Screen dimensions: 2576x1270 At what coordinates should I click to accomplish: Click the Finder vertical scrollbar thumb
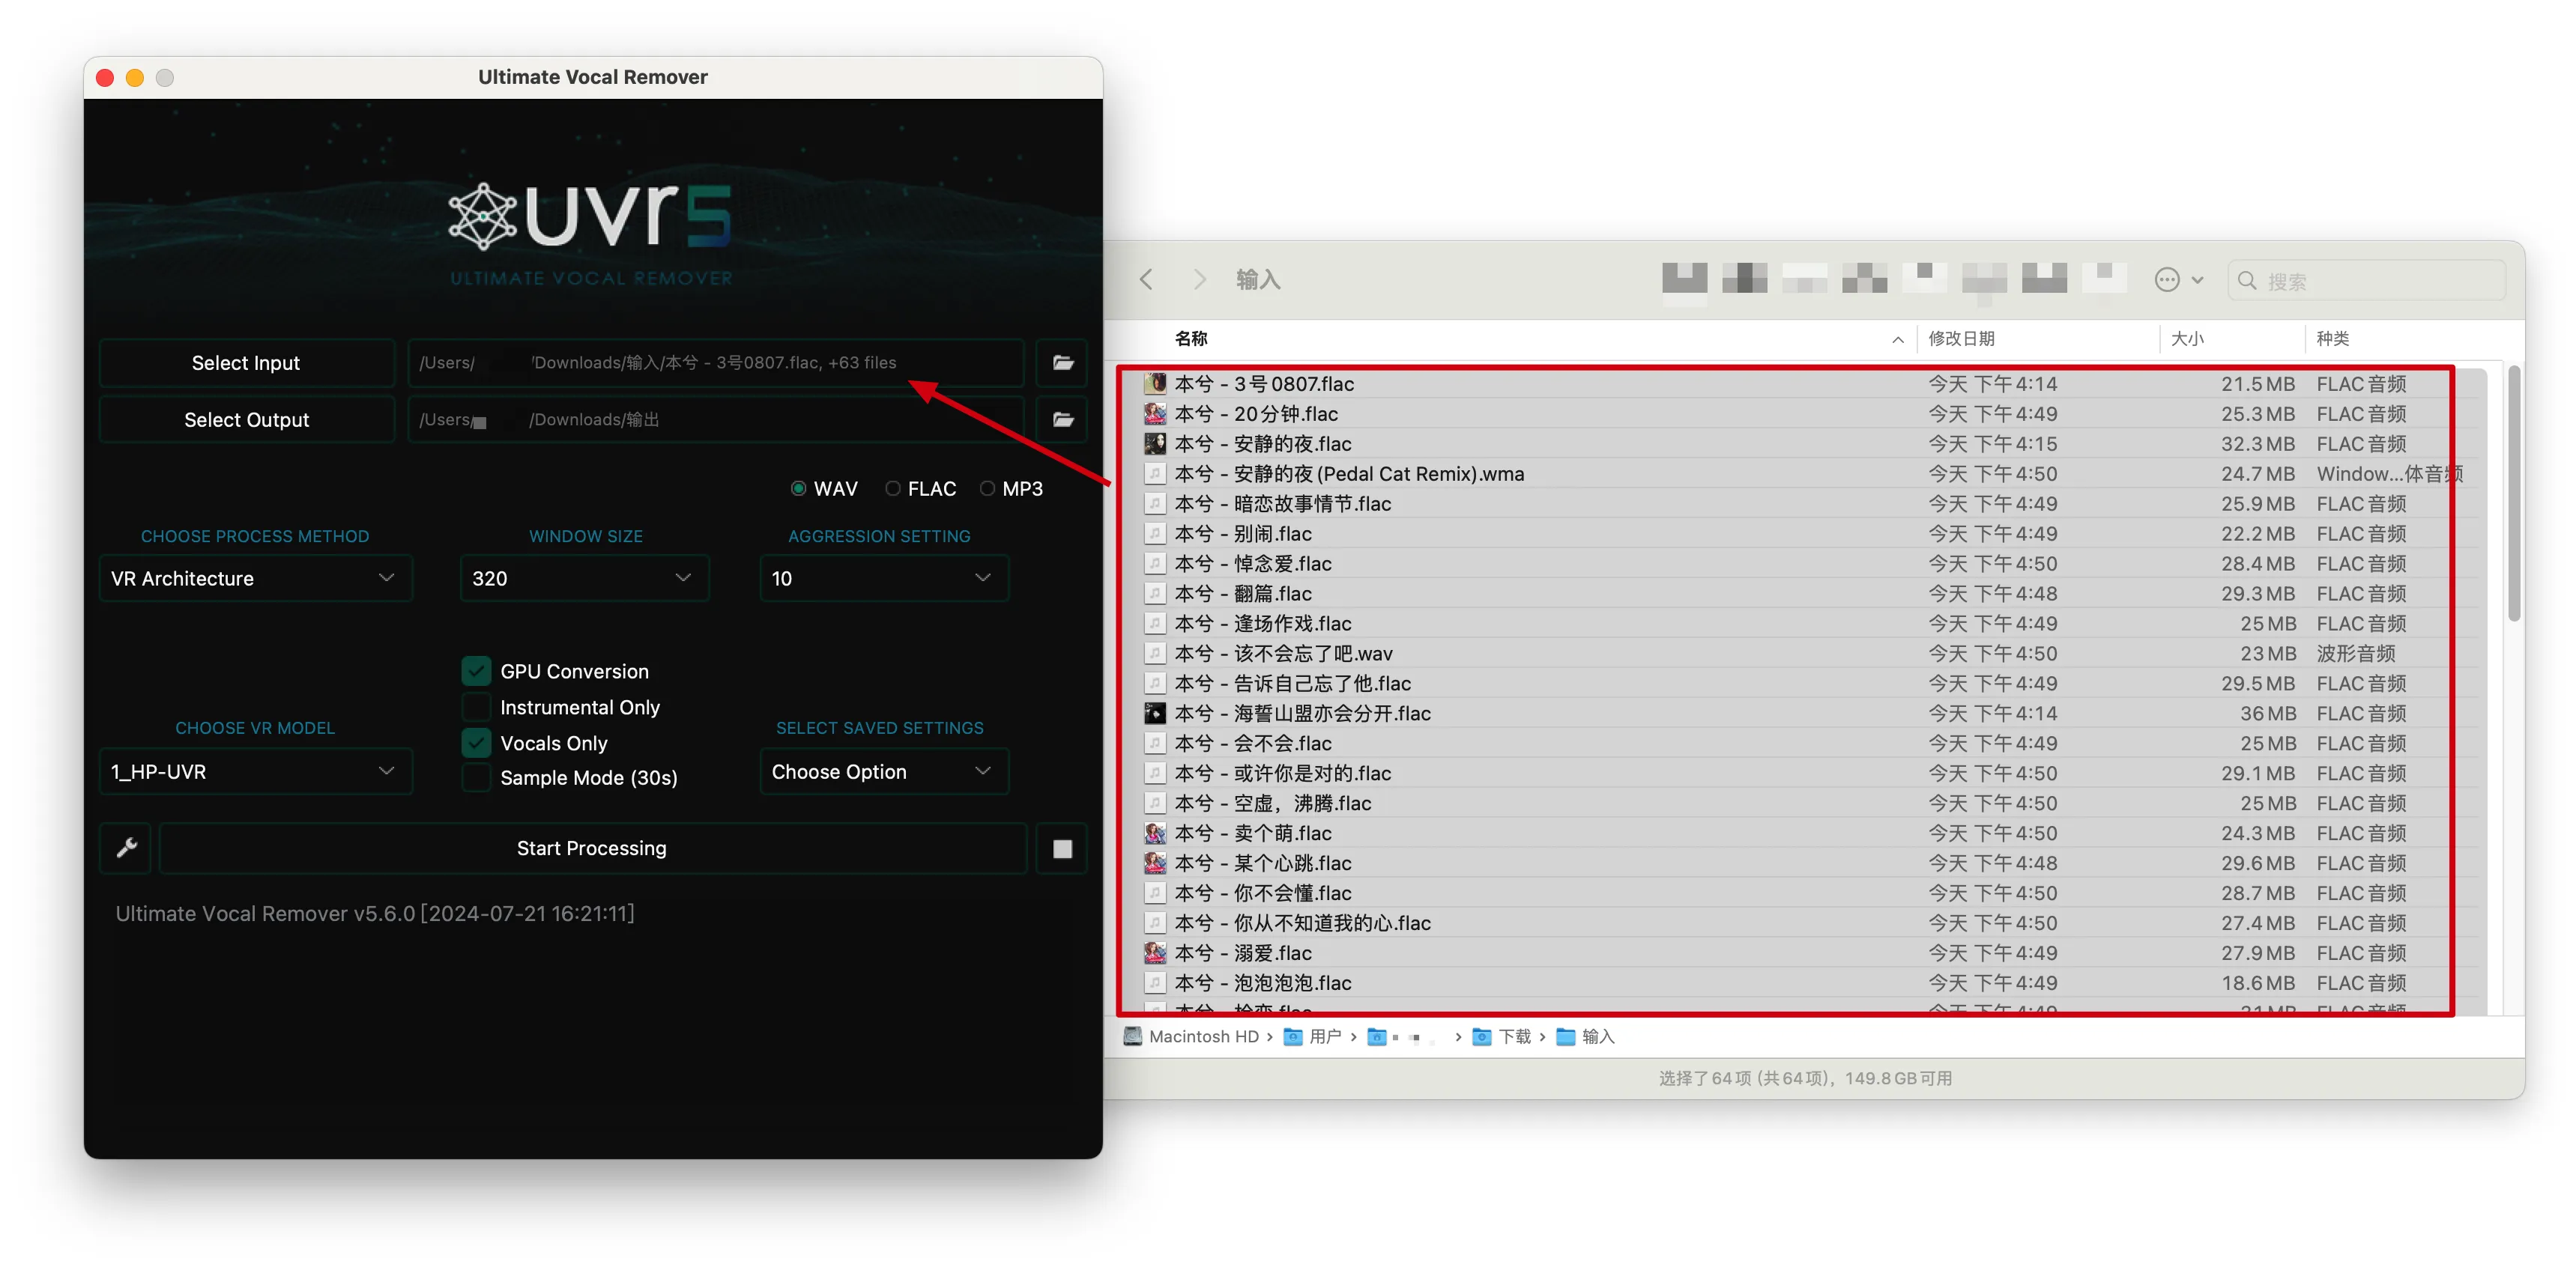(x=2514, y=493)
